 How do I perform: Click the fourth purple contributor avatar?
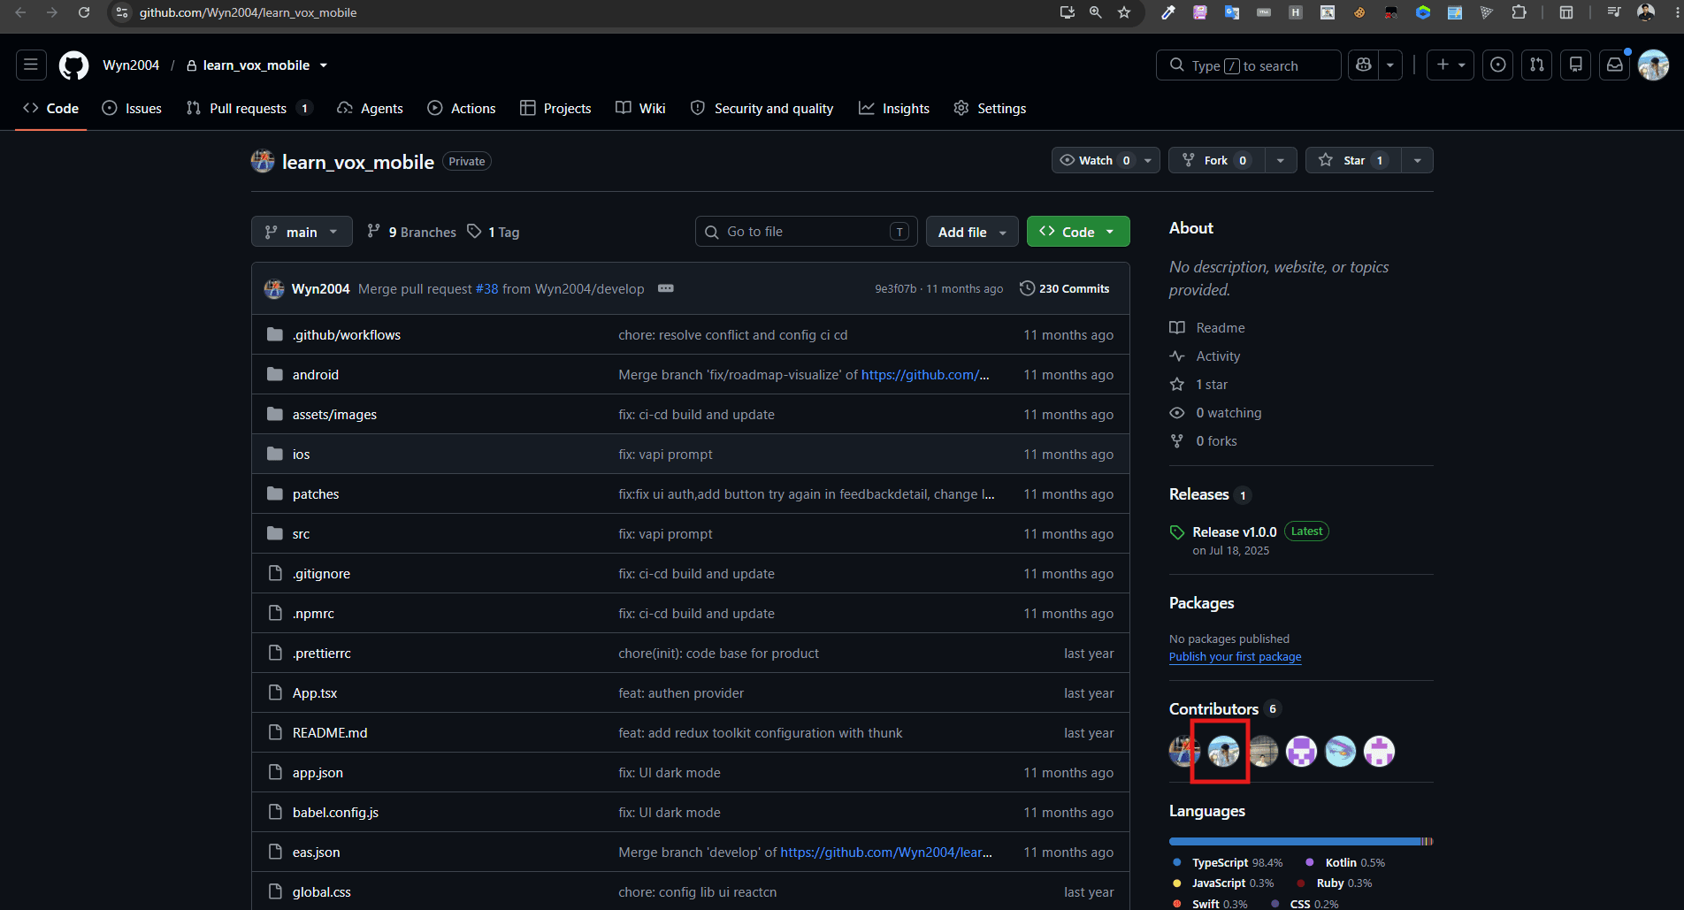click(x=1302, y=752)
